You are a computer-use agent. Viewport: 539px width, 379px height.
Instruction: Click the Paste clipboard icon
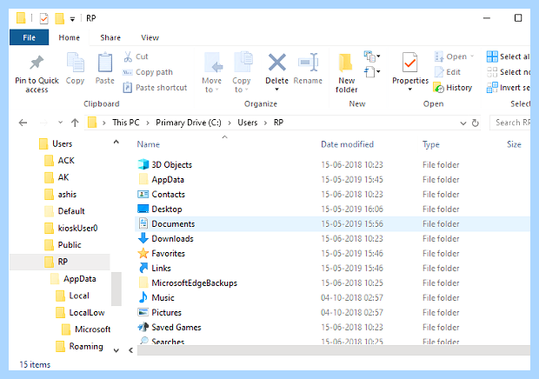pyautogui.click(x=105, y=63)
